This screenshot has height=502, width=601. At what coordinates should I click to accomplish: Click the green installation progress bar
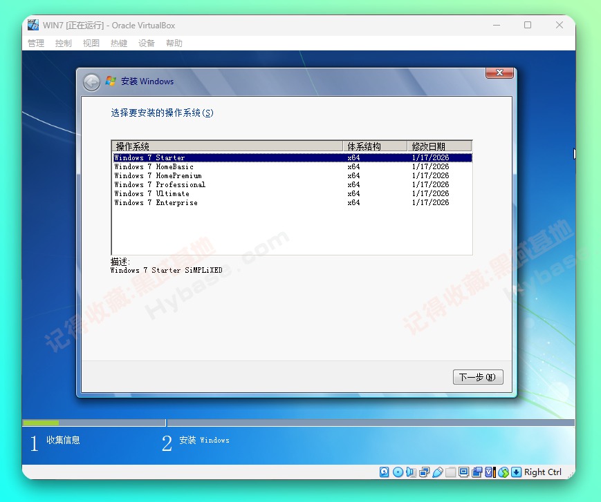[x=40, y=422]
